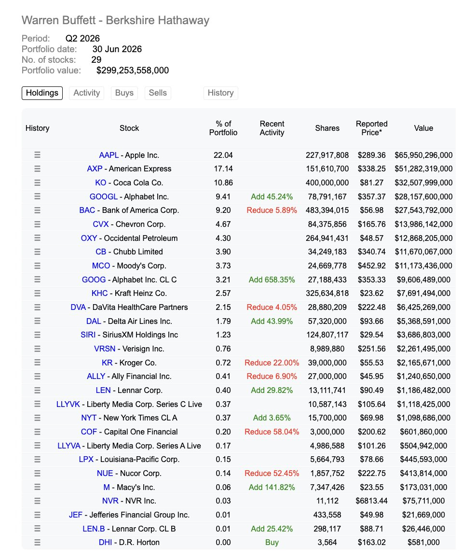
Task: Open the AAPL stock link
Action: (x=109, y=155)
